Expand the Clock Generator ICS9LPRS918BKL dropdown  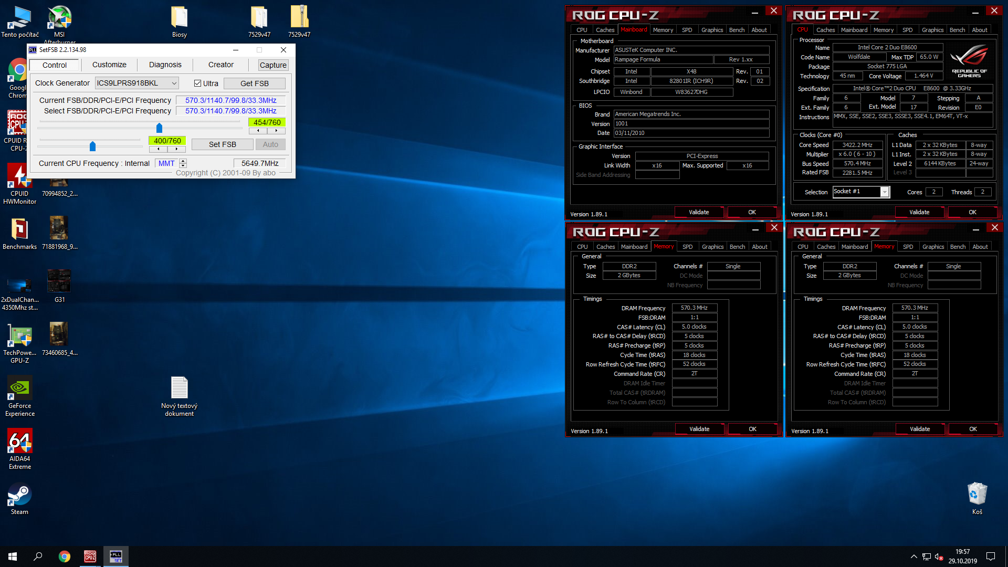click(x=137, y=83)
